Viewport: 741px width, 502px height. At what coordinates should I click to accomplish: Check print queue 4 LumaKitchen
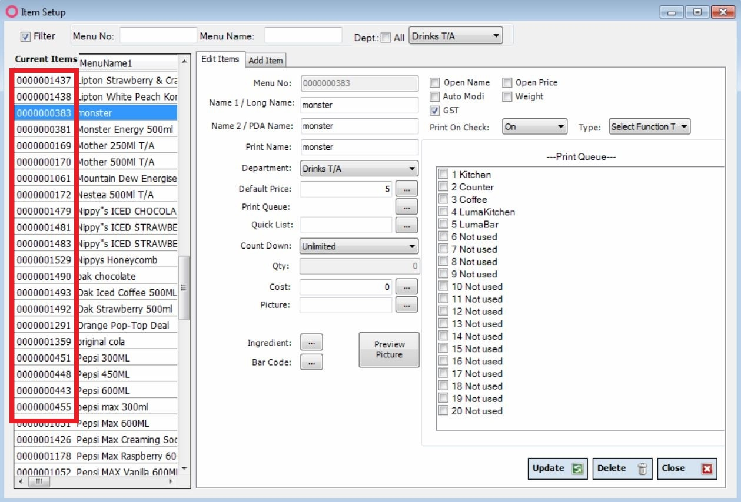tap(443, 212)
